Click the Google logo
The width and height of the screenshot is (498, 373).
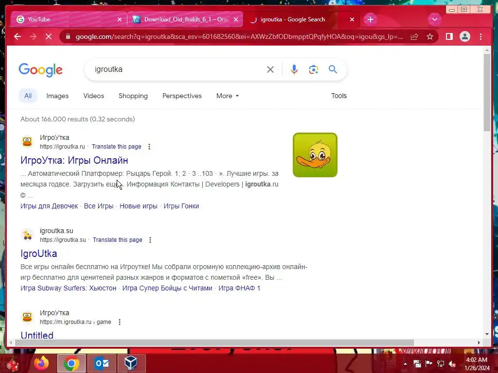pos(41,70)
